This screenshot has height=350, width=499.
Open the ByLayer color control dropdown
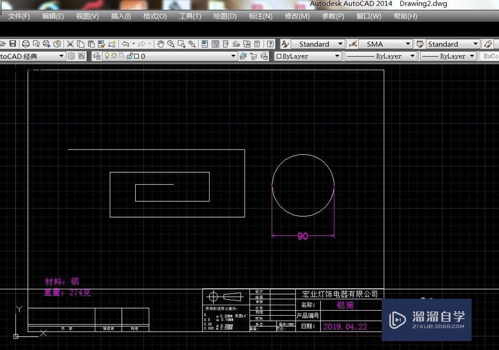pos(337,56)
